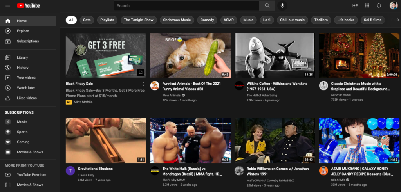This screenshot has width=401, height=192.
Task: Click the Search input field
Action: coord(186,5)
